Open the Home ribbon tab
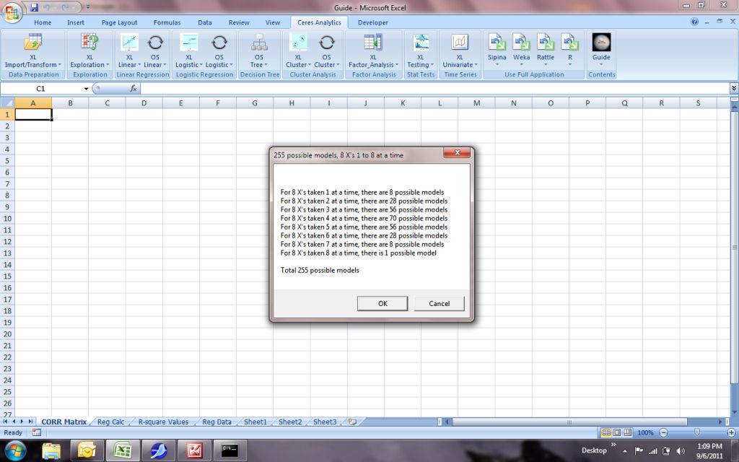The height and width of the screenshot is (462, 739). point(43,22)
